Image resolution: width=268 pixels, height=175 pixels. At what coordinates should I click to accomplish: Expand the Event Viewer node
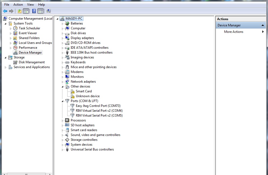click(x=10, y=33)
